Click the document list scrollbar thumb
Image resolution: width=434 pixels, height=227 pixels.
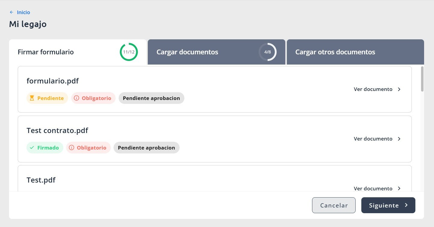click(x=422, y=79)
